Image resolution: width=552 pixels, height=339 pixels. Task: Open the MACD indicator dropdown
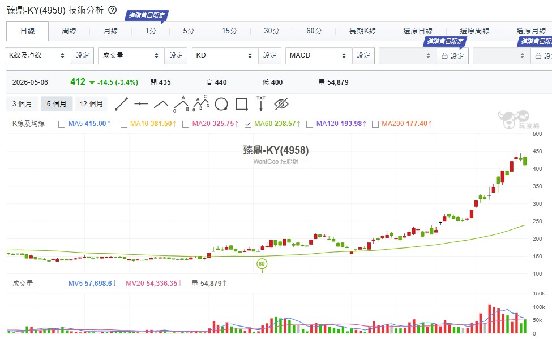coord(319,56)
